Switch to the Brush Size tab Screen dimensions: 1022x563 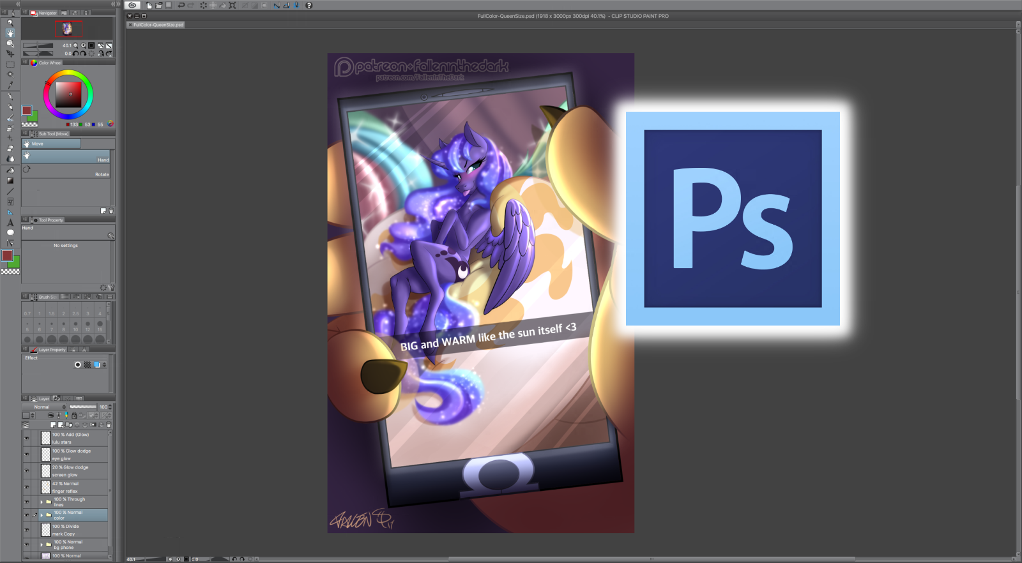tap(44, 297)
